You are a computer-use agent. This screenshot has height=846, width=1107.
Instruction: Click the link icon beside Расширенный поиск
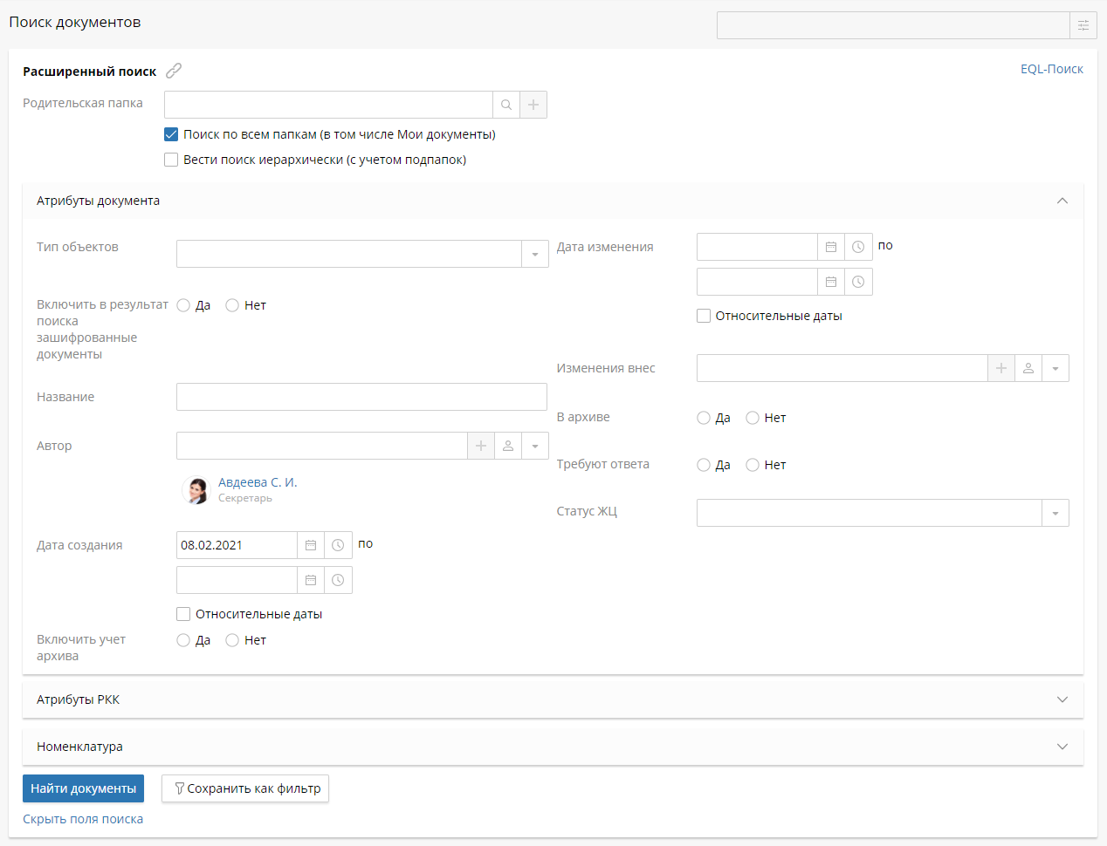coord(174,71)
